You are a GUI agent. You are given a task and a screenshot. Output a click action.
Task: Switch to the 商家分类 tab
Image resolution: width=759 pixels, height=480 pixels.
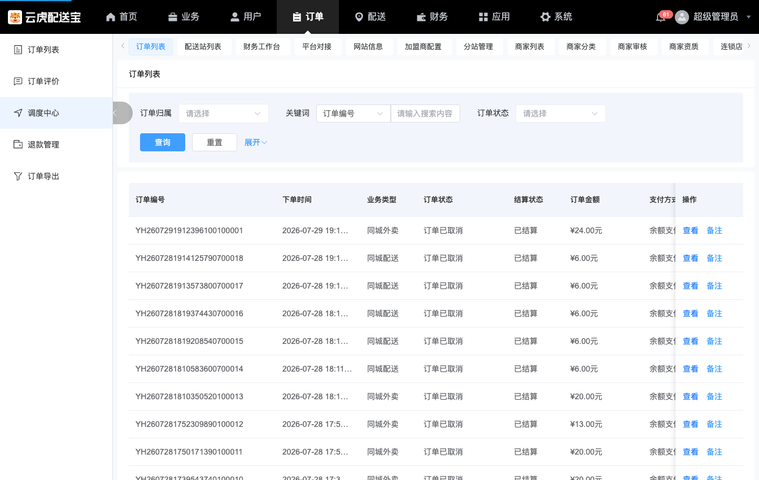click(x=581, y=46)
